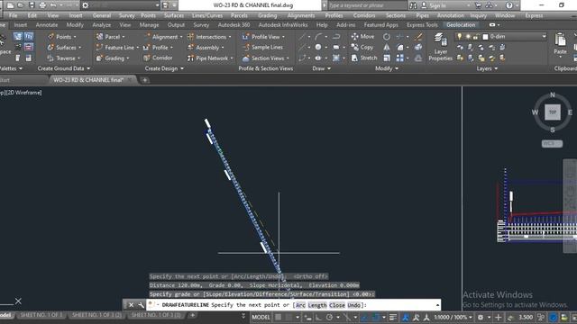Switch to the Geolocation ribbon tab
The height and width of the screenshot is (324, 577).
tap(461, 24)
